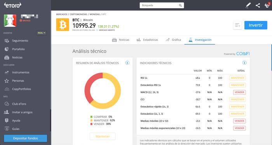This screenshot has height=145, width=272.
Task: Click MANTENER signal for RSI 14
Action: [237, 78]
